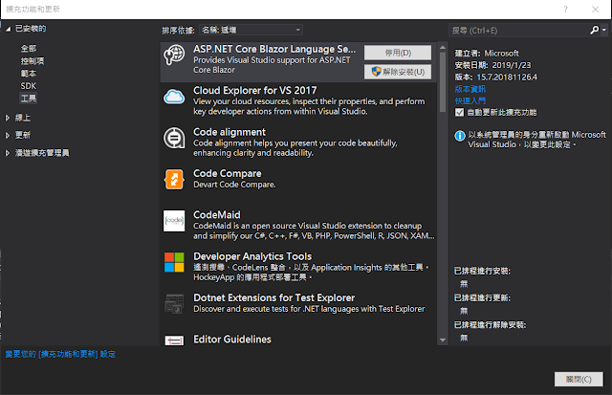Select the Editor Guidelines title
The image size is (612, 395).
(232, 340)
